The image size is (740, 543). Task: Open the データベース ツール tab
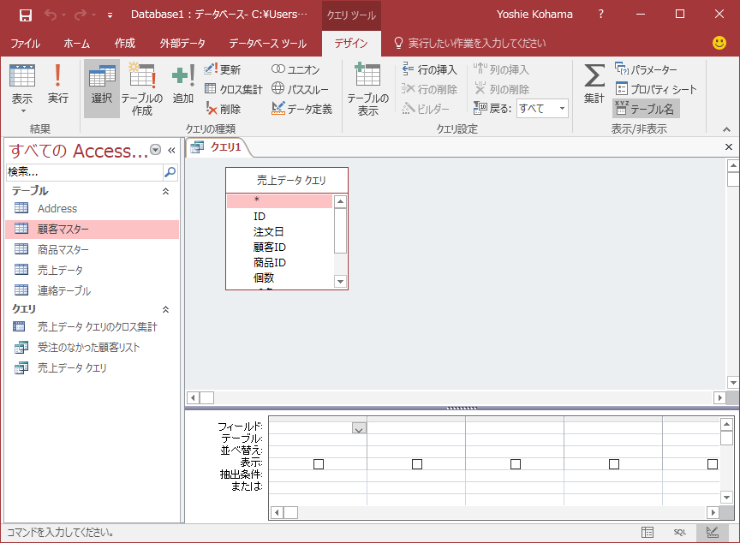pyautogui.click(x=267, y=44)
